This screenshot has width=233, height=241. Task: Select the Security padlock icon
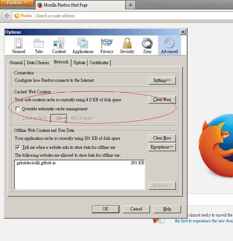point(127,45)
